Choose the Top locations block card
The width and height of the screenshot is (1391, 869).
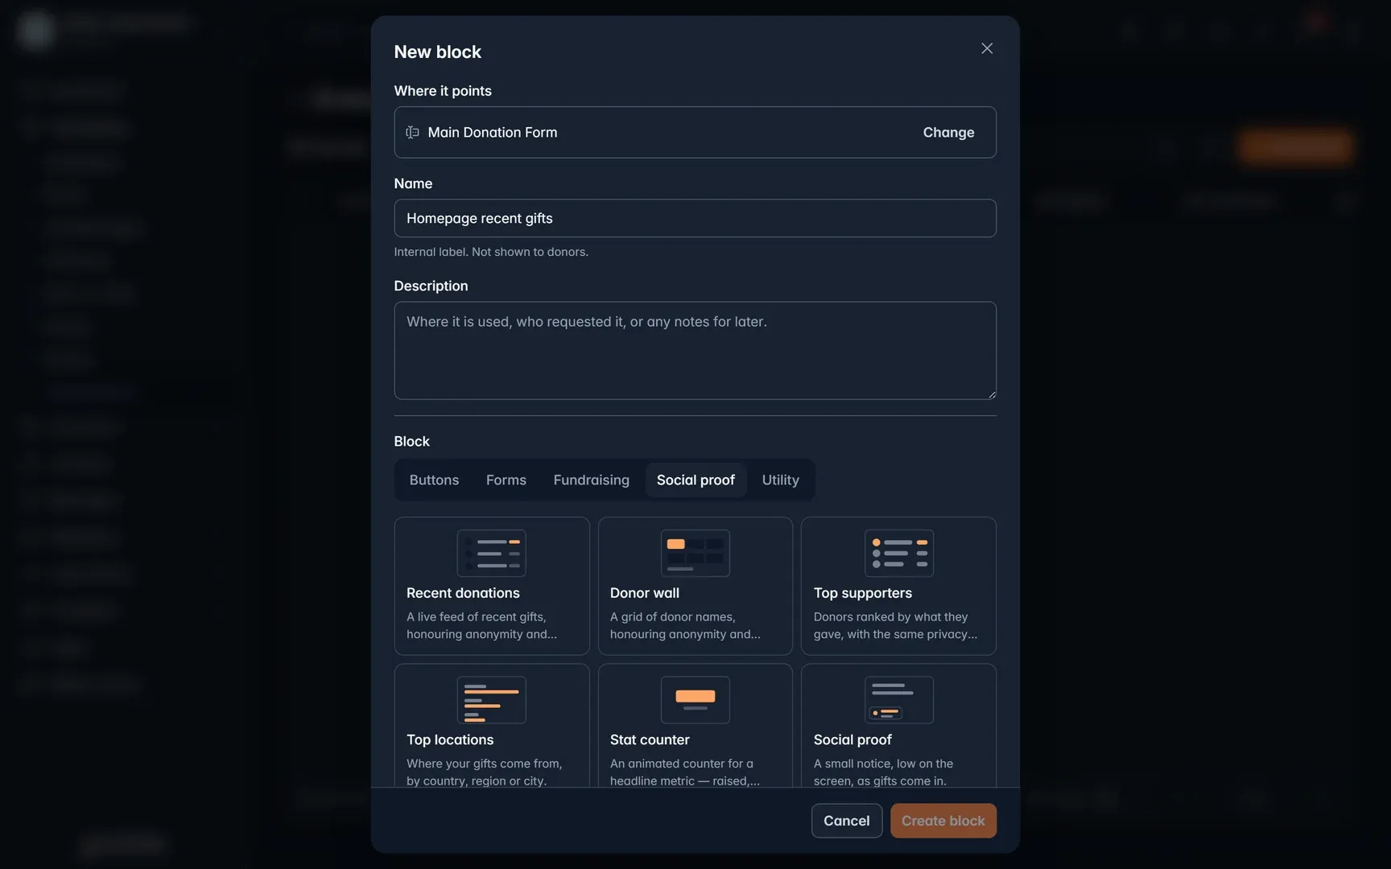pos(492,726)
